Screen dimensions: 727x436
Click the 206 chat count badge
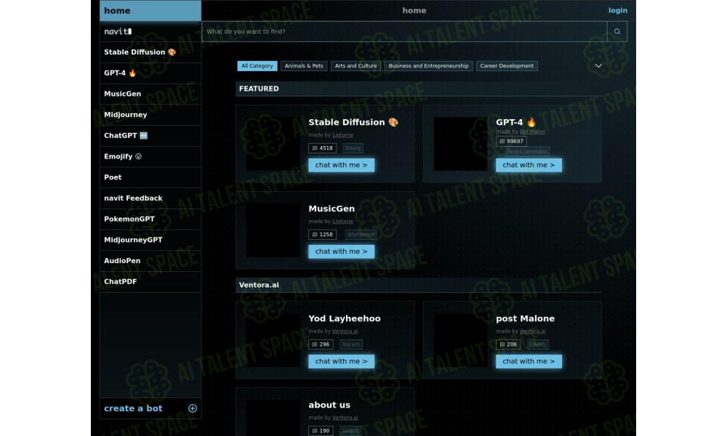pos(507,344)
